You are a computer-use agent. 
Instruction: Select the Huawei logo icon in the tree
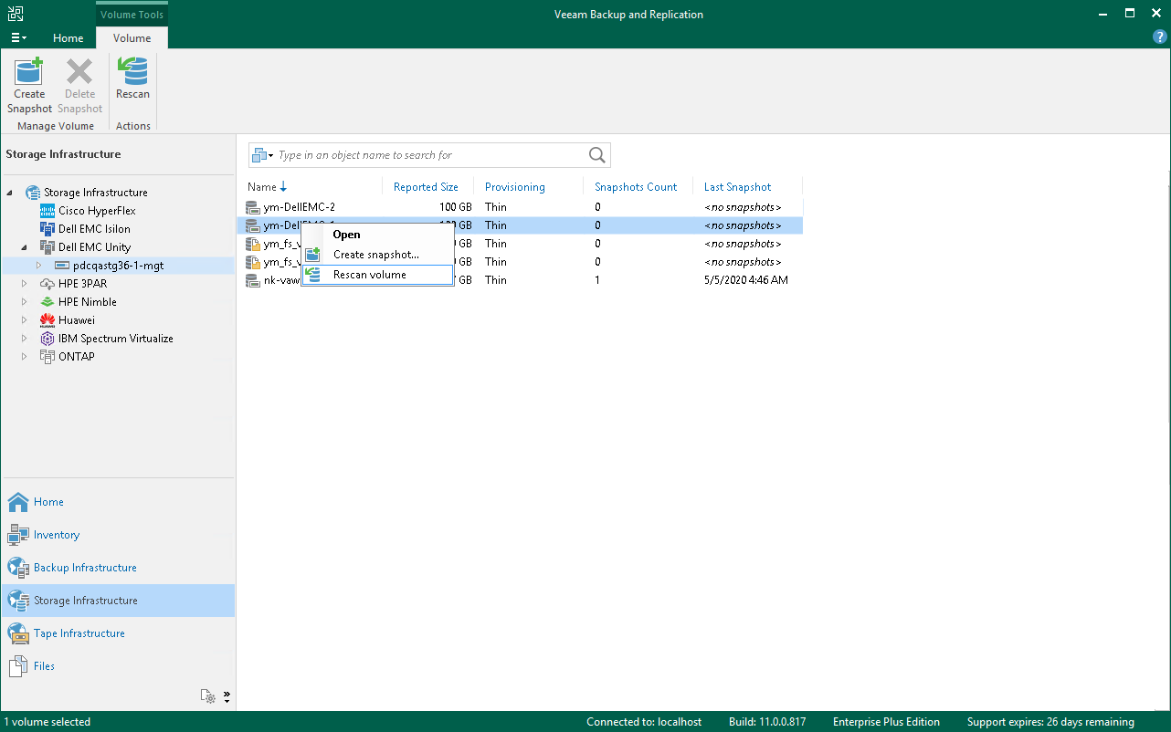coord(47,320)
